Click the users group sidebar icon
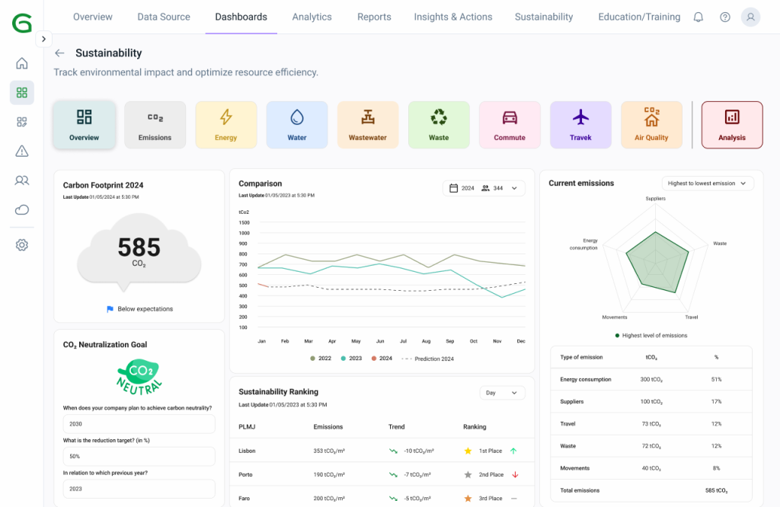This screenshot has width=780, height=507. [22, 180]
